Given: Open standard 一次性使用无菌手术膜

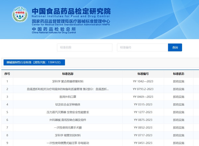Looking at the screenshot, I should click(68, 128).
